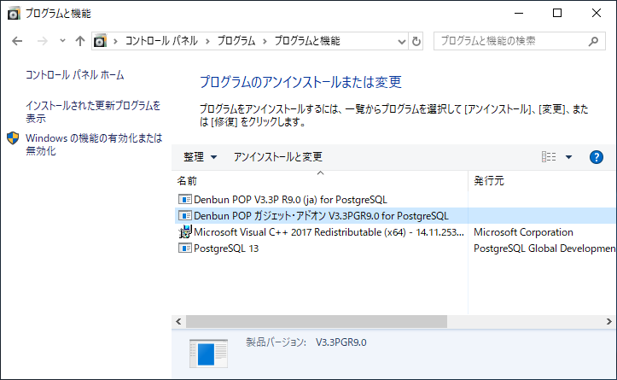
Task: Open address bar history dropdown
Action: coord(401,41)
